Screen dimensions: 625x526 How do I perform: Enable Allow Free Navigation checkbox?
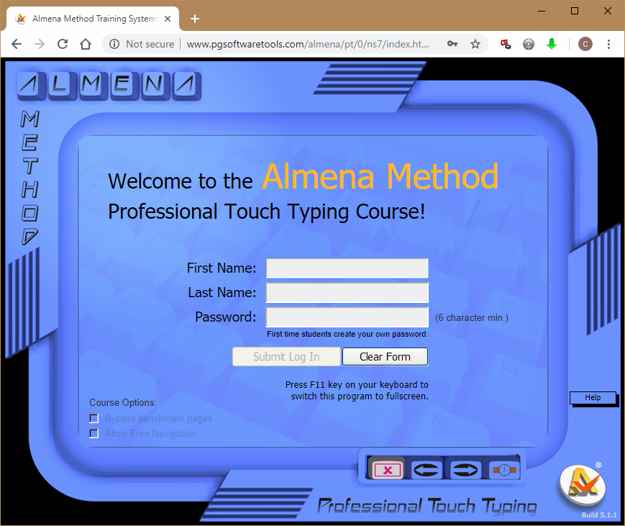(94, 433)
